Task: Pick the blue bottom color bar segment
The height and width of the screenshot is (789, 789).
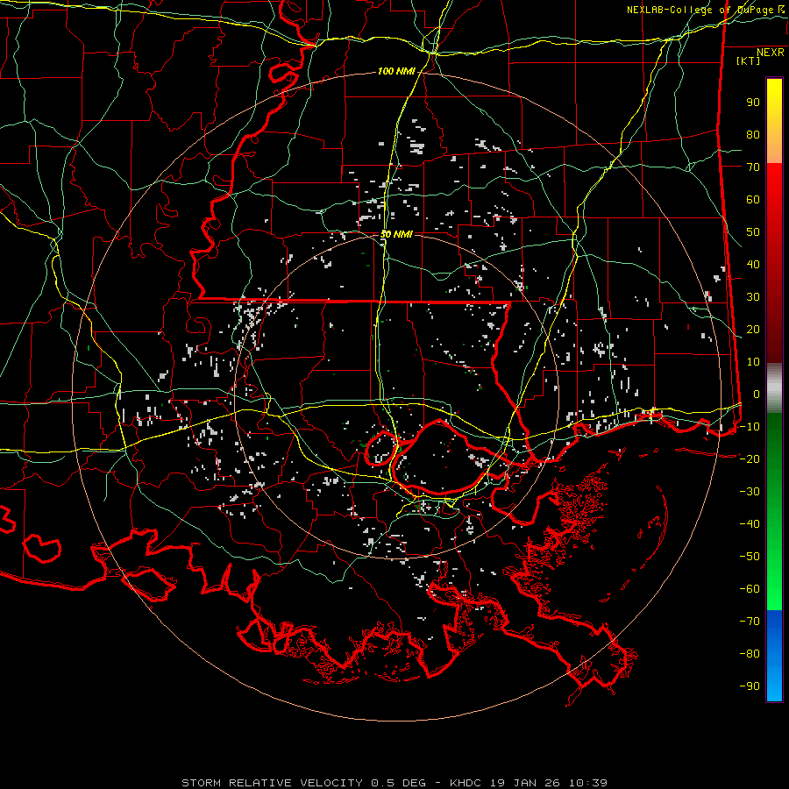Action: point(774,655)
